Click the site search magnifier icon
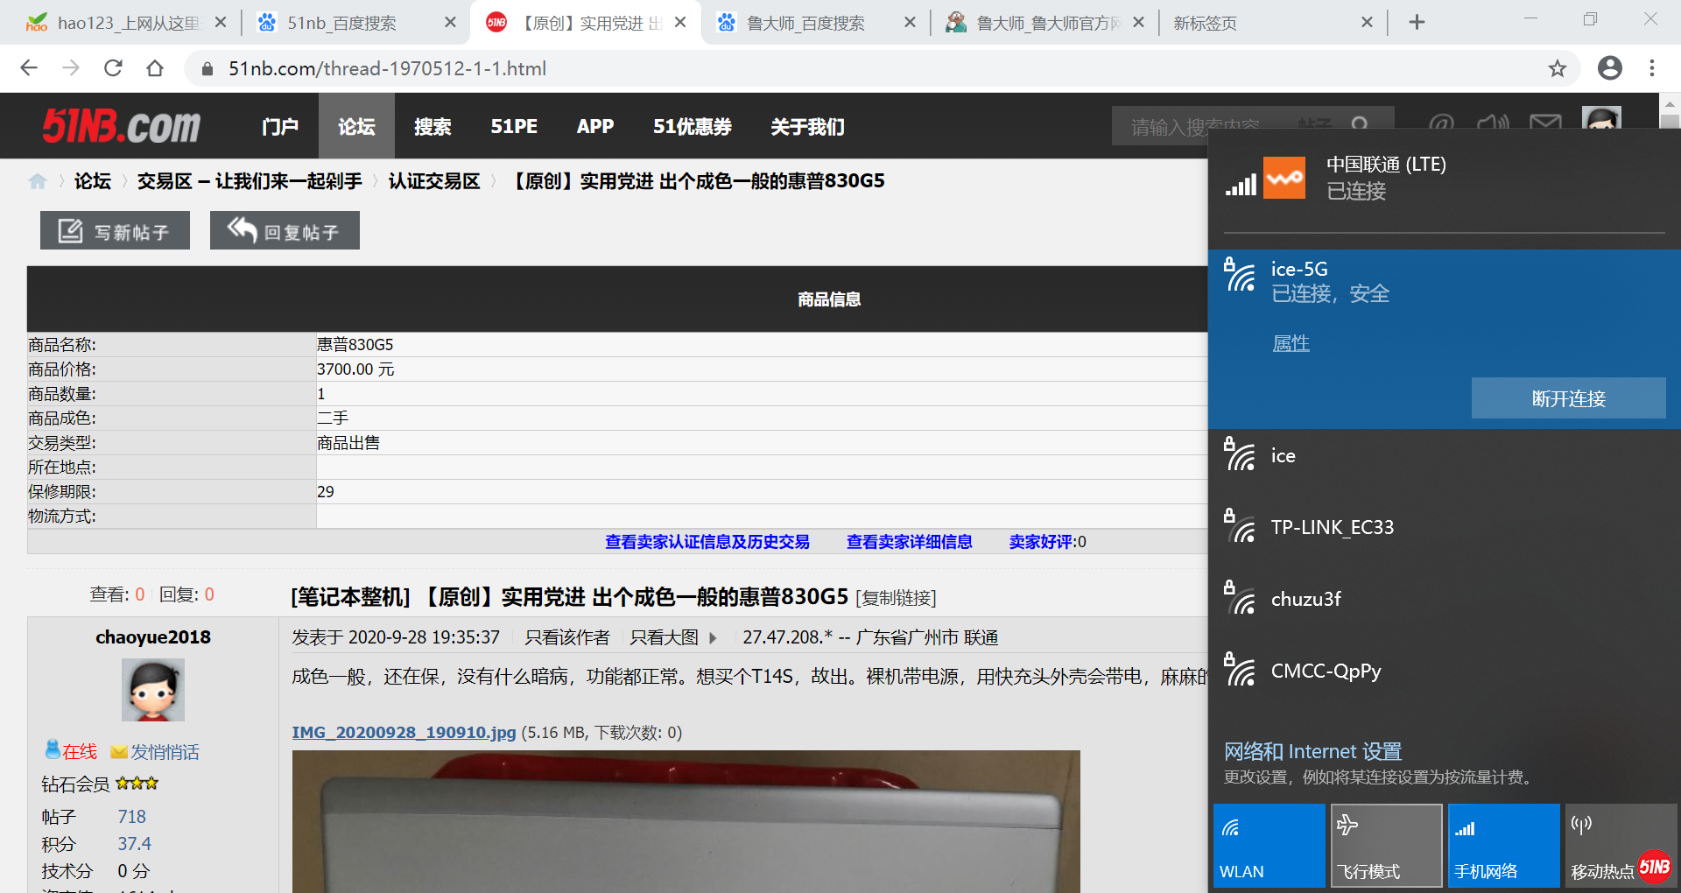This screenshot has height=893, width=1681. [x=1360, y=125]
